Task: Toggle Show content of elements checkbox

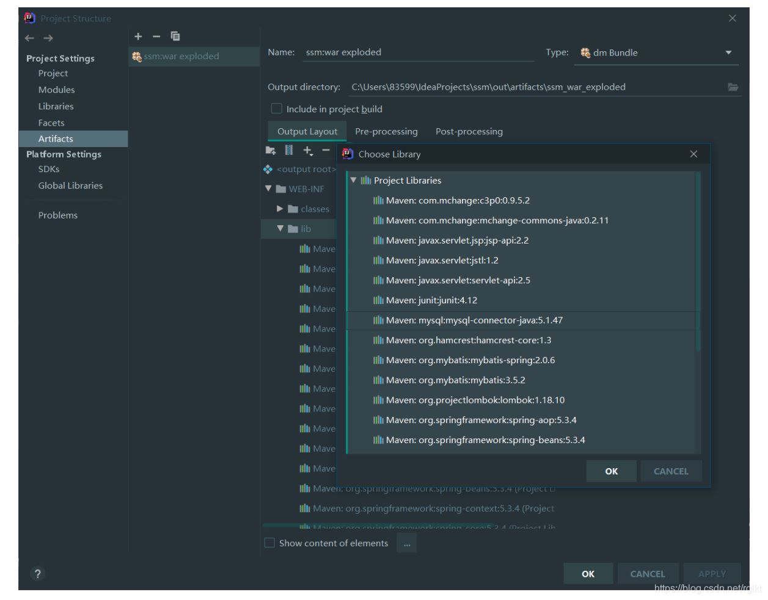Action: click(x=269, y=543)
